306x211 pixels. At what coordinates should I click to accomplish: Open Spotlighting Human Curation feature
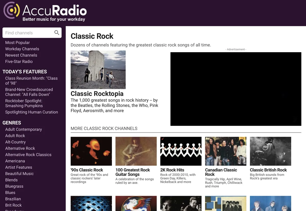click(32, 112)
